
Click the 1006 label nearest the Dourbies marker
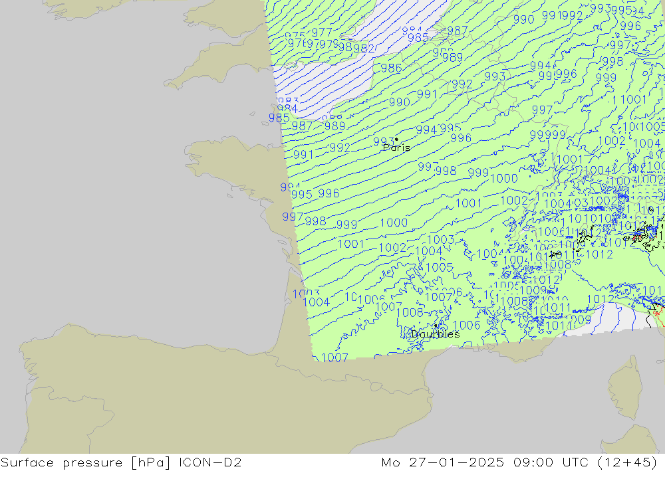tap(467, 325)
